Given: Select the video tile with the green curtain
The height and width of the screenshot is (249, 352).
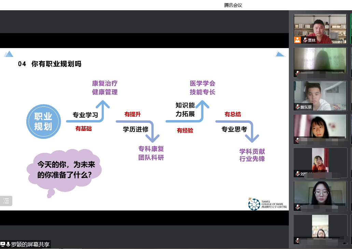Looking at the screenshot, I should [320, 60].
